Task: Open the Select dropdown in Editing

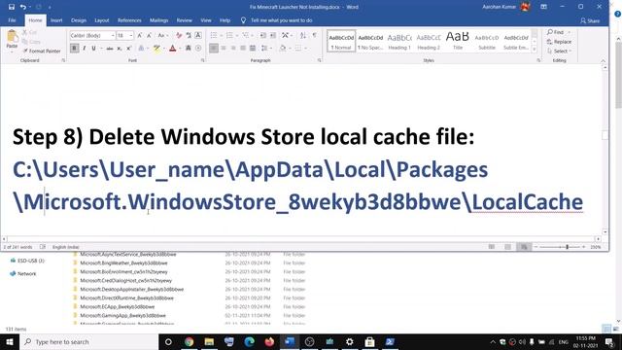Action: [560, 52]
